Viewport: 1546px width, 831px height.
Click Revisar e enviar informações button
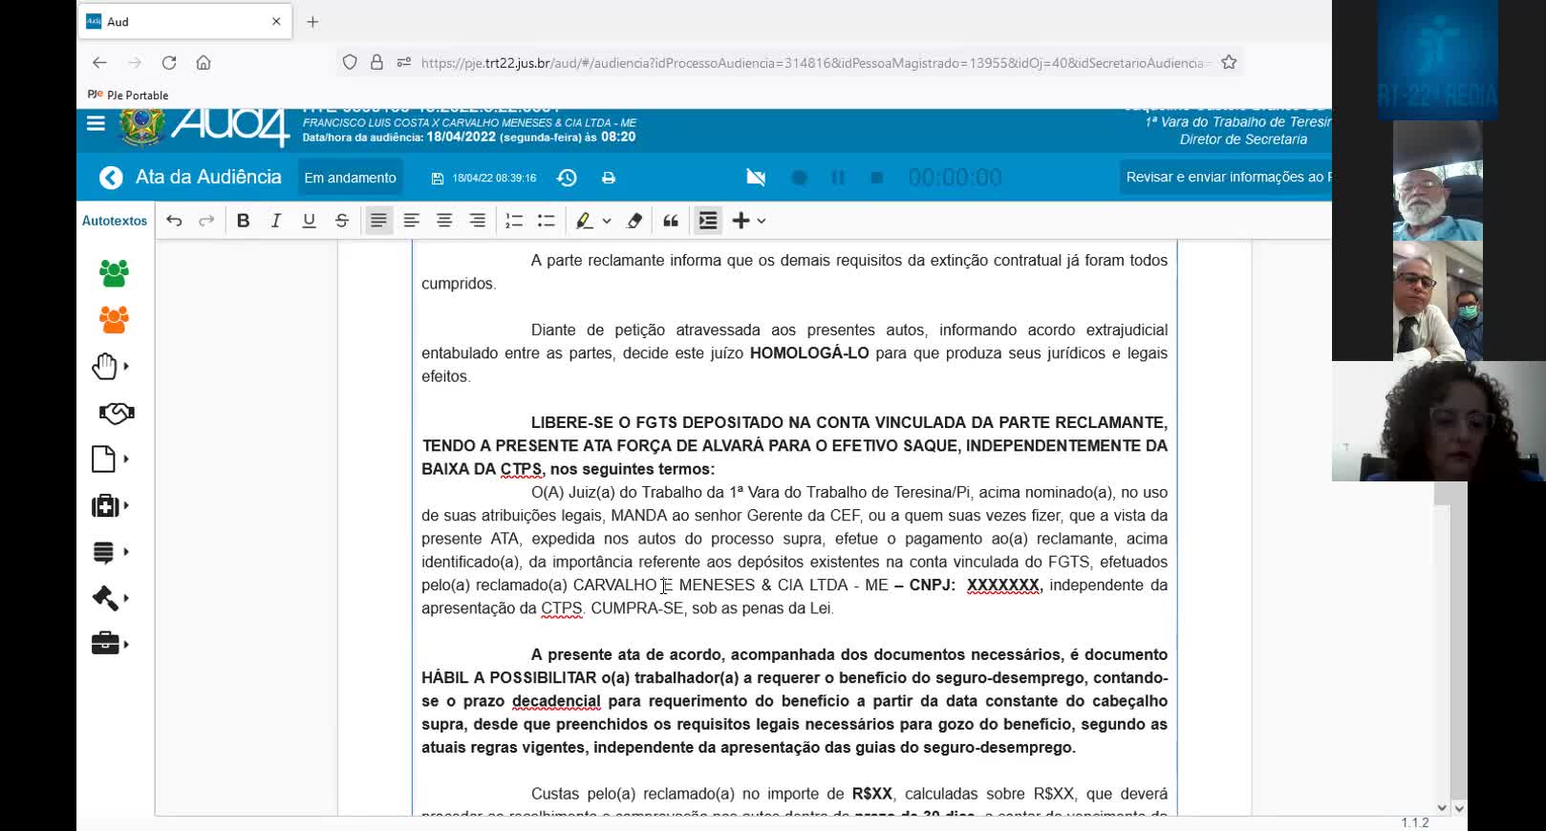click(x=1226, y=177)
